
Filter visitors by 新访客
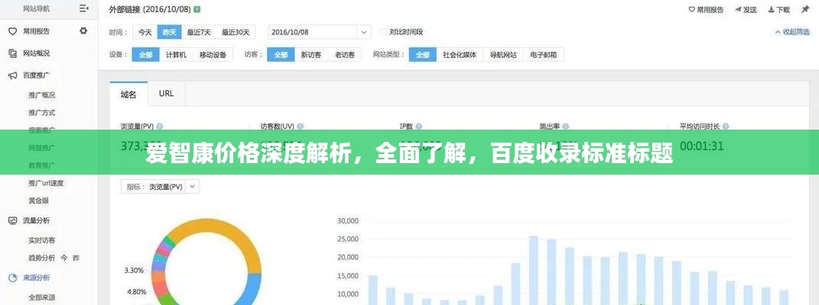[x=310, y=55]
